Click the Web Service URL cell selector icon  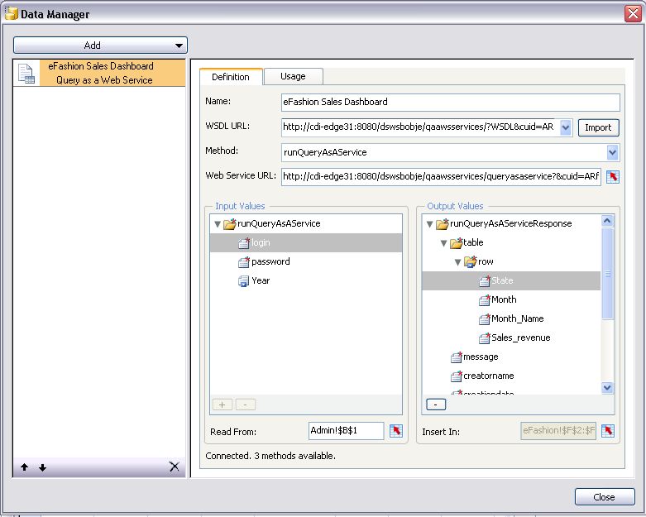point(613,177)
